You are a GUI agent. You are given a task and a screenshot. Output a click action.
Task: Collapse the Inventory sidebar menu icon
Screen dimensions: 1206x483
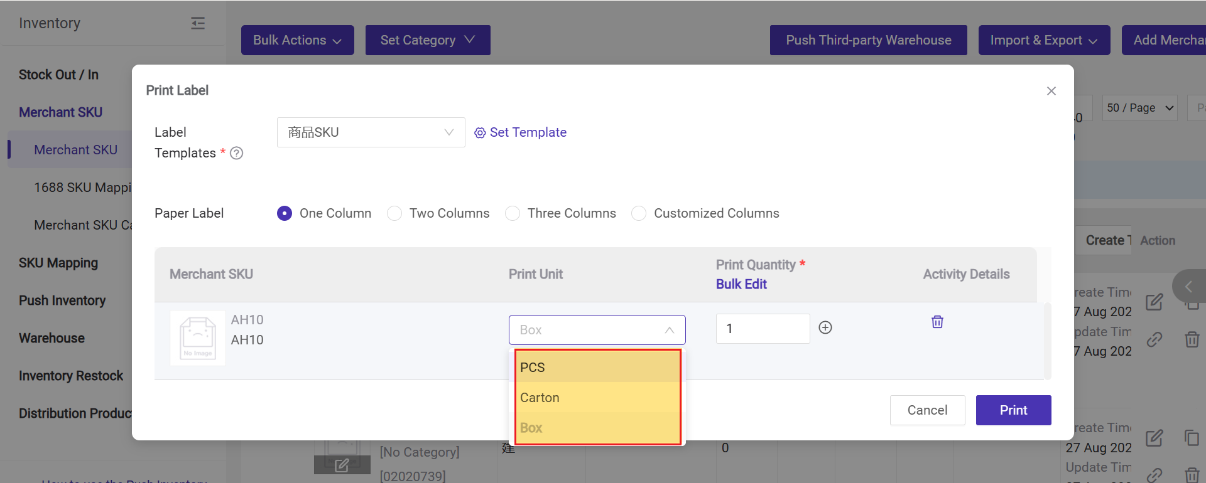pyautogui.click(x=198, y=23)
